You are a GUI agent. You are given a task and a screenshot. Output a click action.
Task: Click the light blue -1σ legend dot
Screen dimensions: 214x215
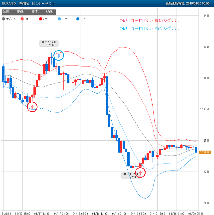coord(59,19)
